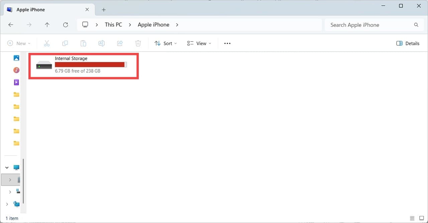Select the Internal Storage drive icon
Screen dimensions: 428x223
(44, 65)
